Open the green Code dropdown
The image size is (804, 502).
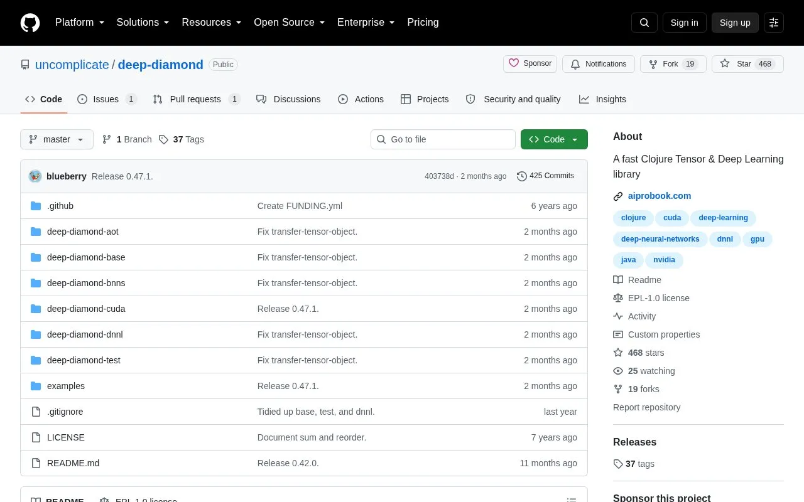coord(554,139)
